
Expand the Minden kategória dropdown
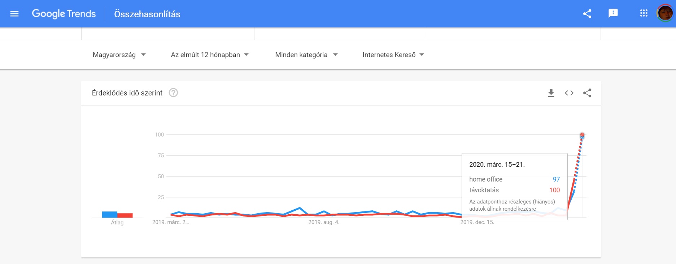point(306,55)
